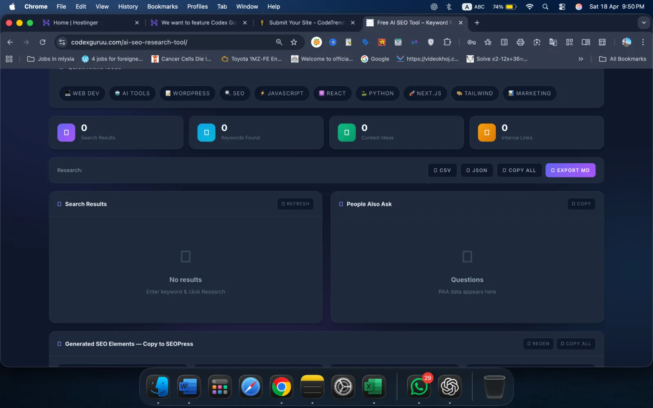This screenshot has width=653, height=408.
Task: Show hidden bookmarks with the chevron
Action: click(x=581, y=59)
